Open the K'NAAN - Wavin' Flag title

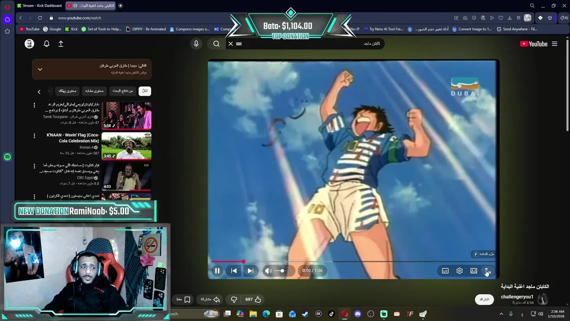tap(73, 138)
